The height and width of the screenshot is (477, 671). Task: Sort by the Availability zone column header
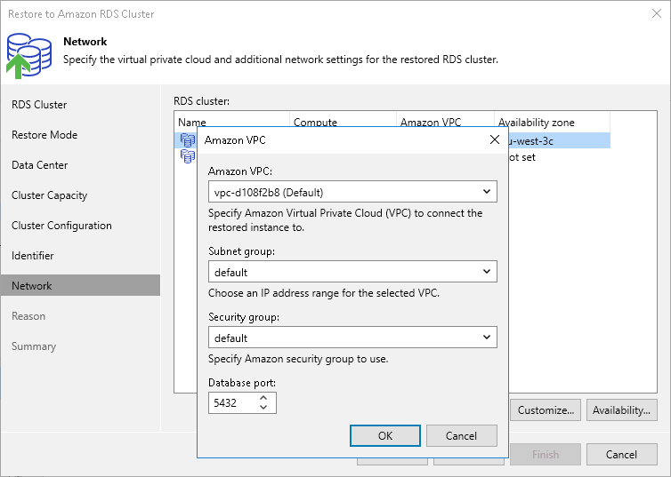551,123
